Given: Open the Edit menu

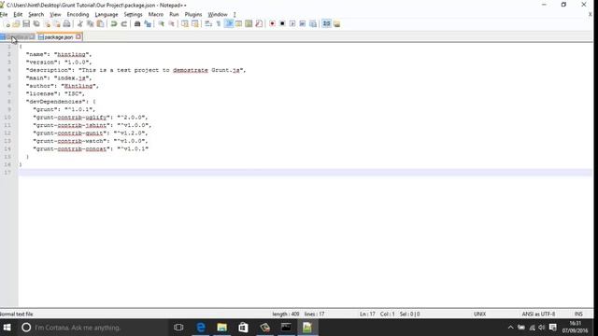Looking at the screenshot, I should point(18,15).
